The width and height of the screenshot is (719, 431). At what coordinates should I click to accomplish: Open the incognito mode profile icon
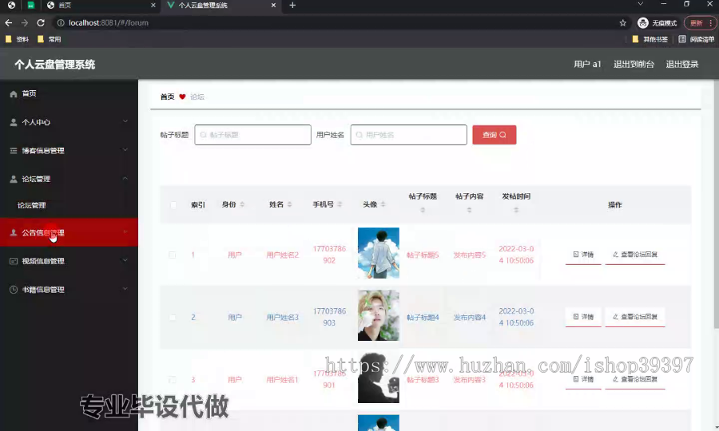tap(643, 23)
